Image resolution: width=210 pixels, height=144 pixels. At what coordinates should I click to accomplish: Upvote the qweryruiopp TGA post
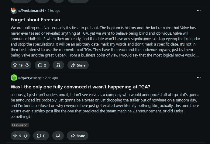[x=15, y=136]
